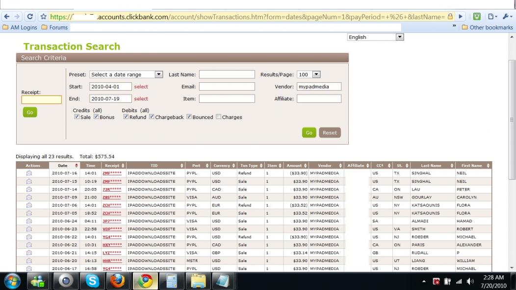Open the Chrome wrench settings menu
The width and height of the screenshot is (516, 290).
507,17
